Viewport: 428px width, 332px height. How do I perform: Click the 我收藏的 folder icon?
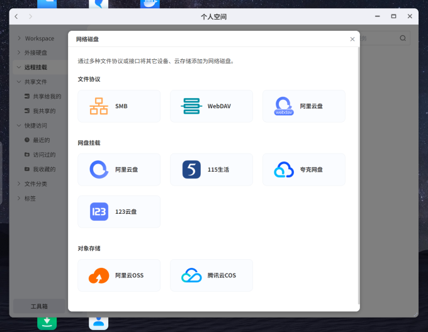[27, 169]
